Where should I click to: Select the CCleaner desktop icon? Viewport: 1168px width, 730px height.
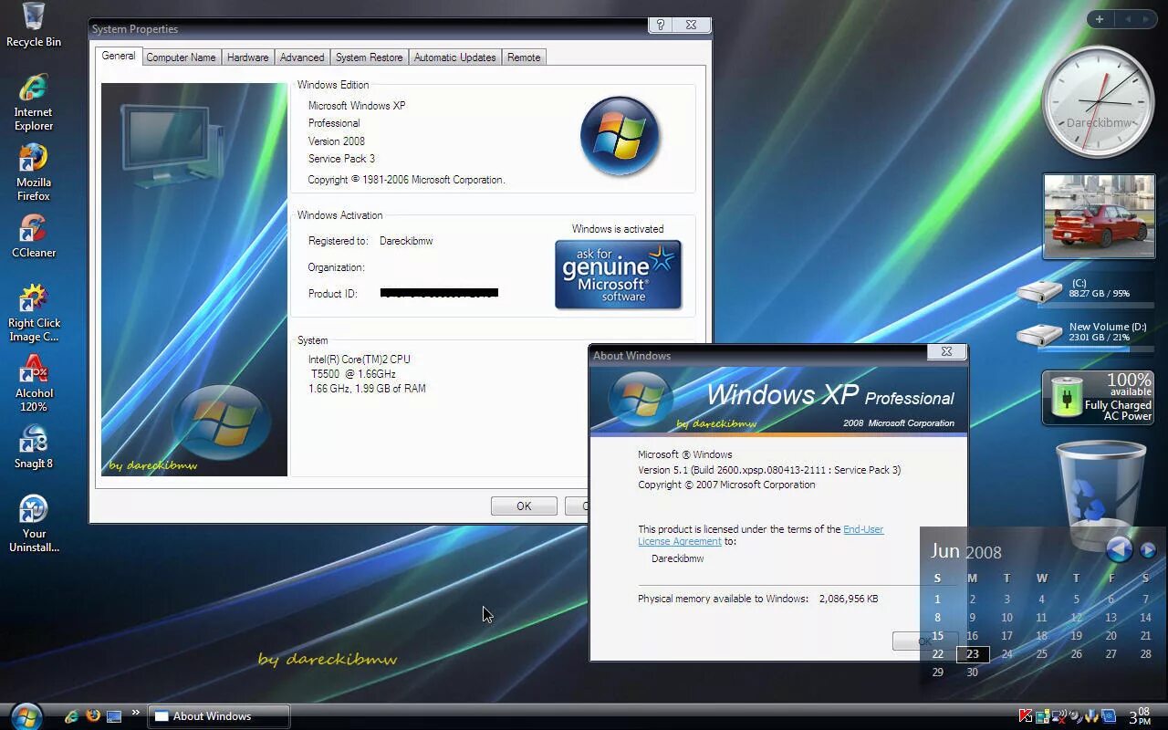point(34,235)
